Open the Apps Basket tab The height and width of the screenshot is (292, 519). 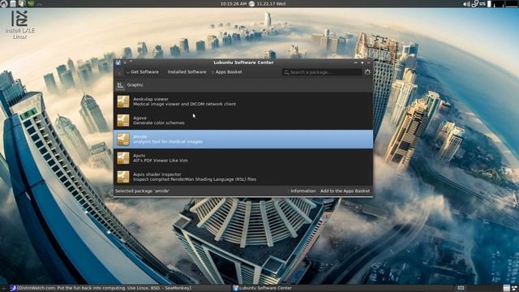227,72
